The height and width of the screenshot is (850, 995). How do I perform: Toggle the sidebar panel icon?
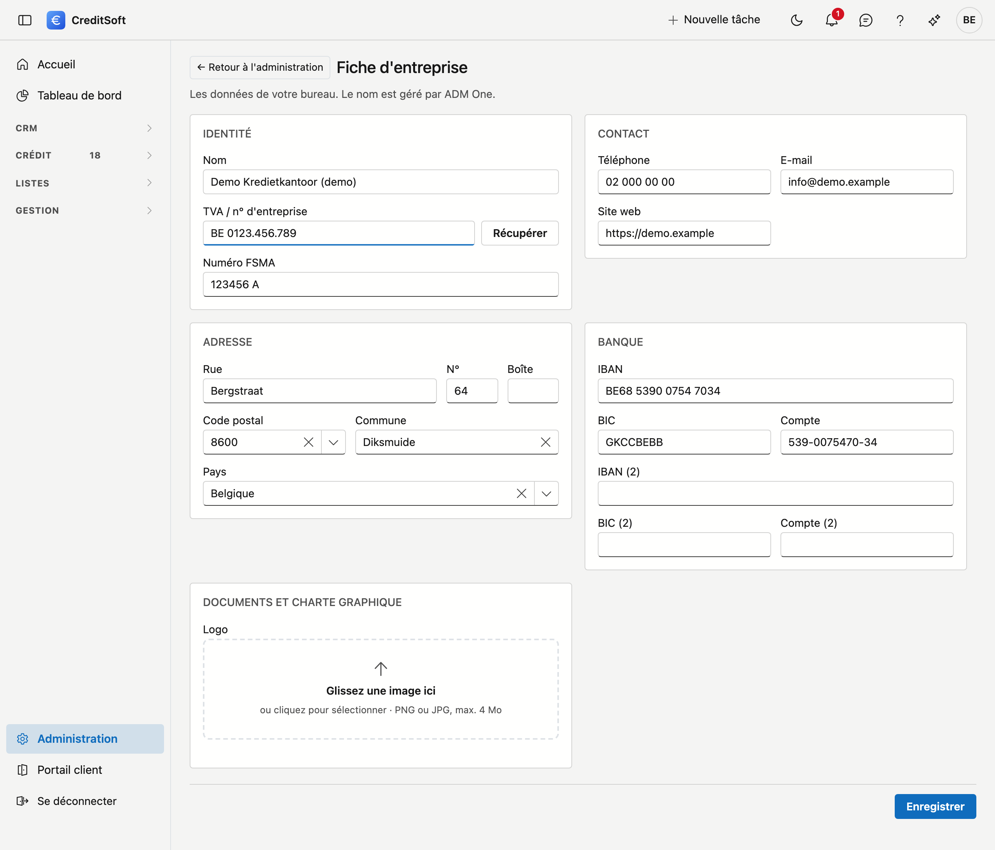24,20
